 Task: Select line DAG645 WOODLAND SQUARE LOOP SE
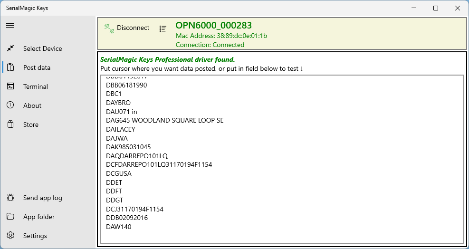(165, 121)
